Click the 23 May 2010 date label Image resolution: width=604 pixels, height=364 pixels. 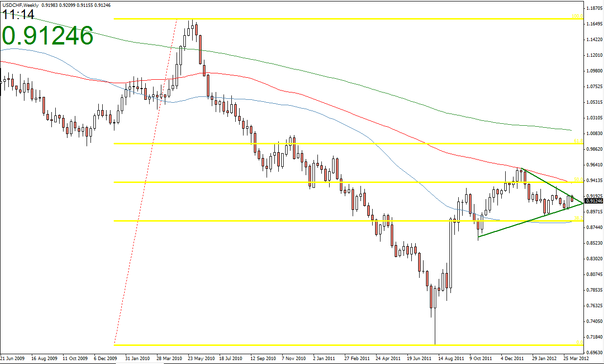click(201, 359)
